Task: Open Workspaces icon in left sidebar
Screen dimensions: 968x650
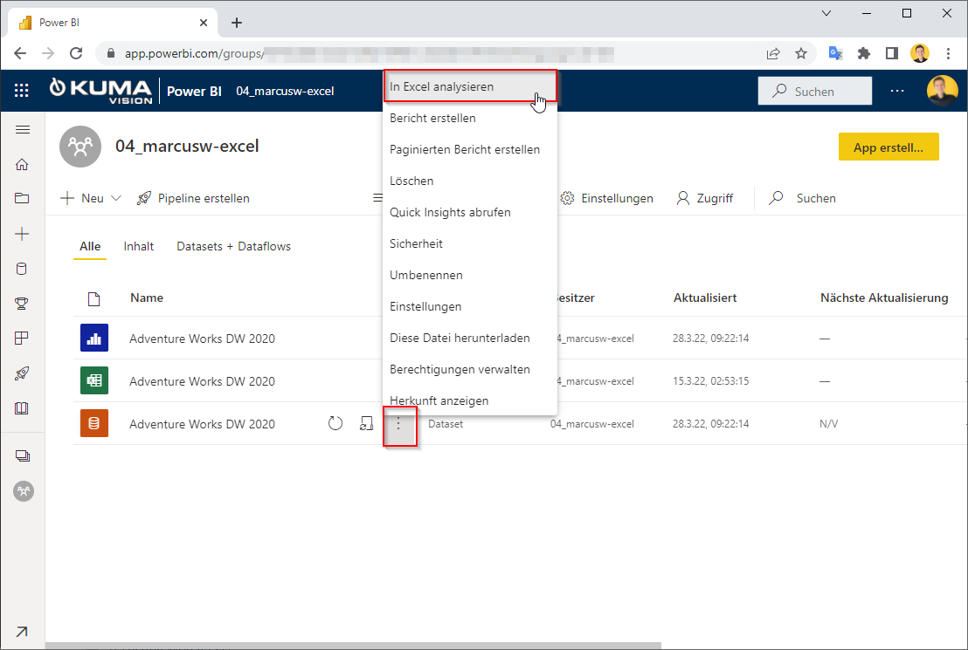Action: pos(22,455)
